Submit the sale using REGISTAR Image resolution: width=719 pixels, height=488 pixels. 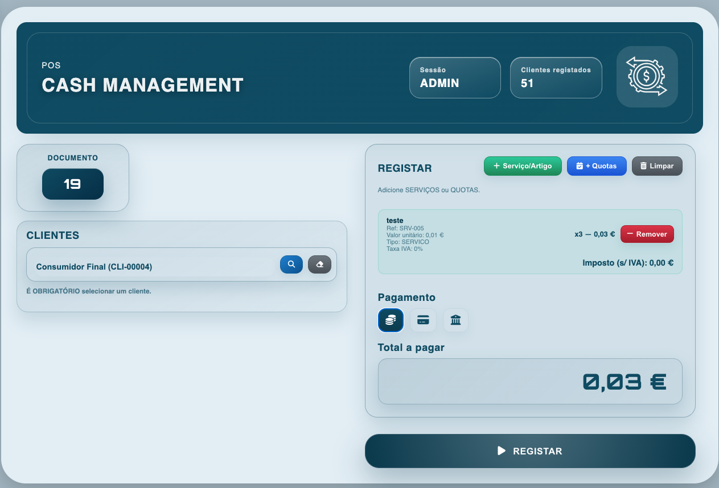pyautogui.click(x=530, y=450)
